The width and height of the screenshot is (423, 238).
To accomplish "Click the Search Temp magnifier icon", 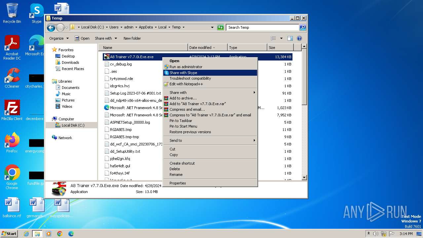I will point(302,27).
